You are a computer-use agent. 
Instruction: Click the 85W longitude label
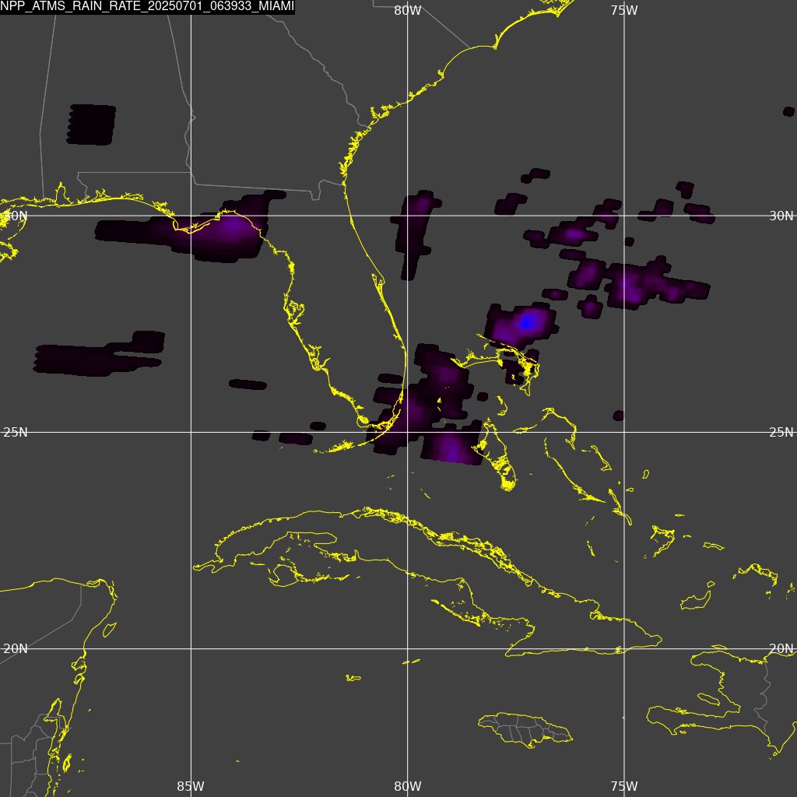point(191,786)
